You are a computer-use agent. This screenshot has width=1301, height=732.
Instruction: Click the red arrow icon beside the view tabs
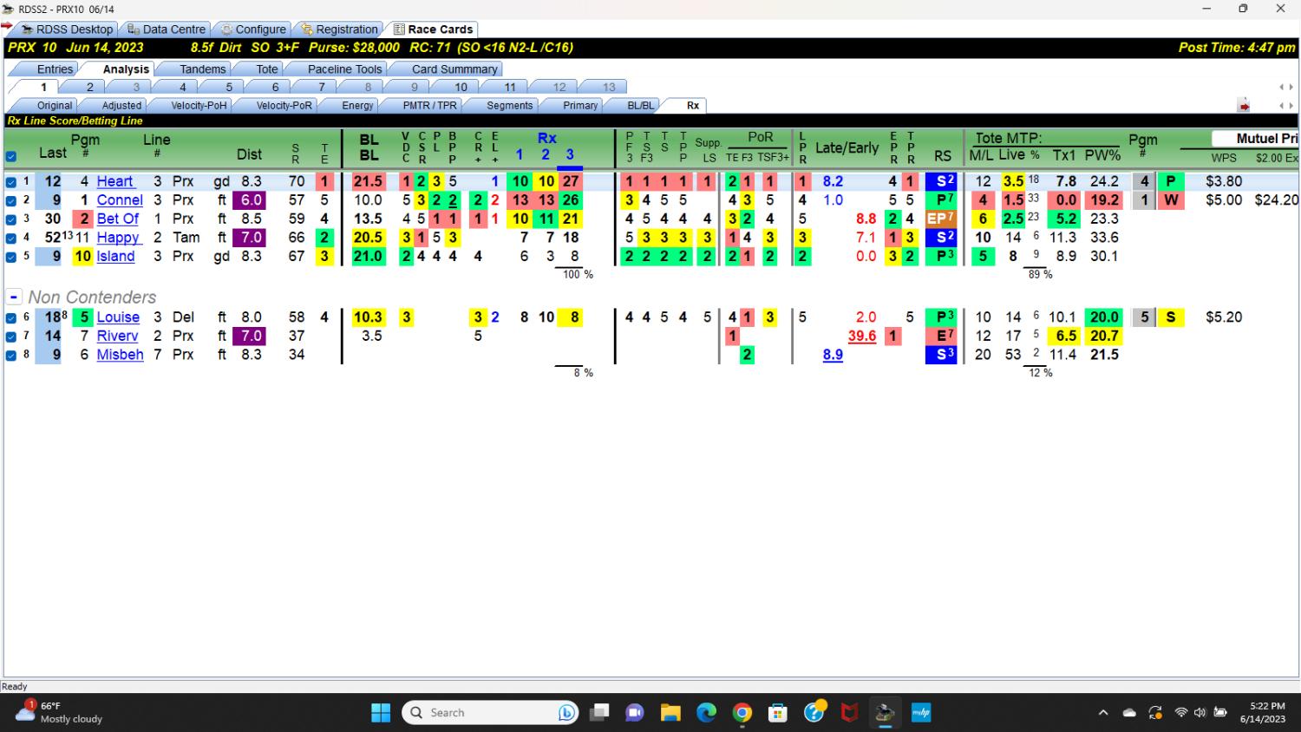click(1244, 106)
